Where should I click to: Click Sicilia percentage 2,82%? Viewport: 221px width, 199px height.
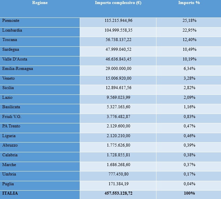point(189,88)
